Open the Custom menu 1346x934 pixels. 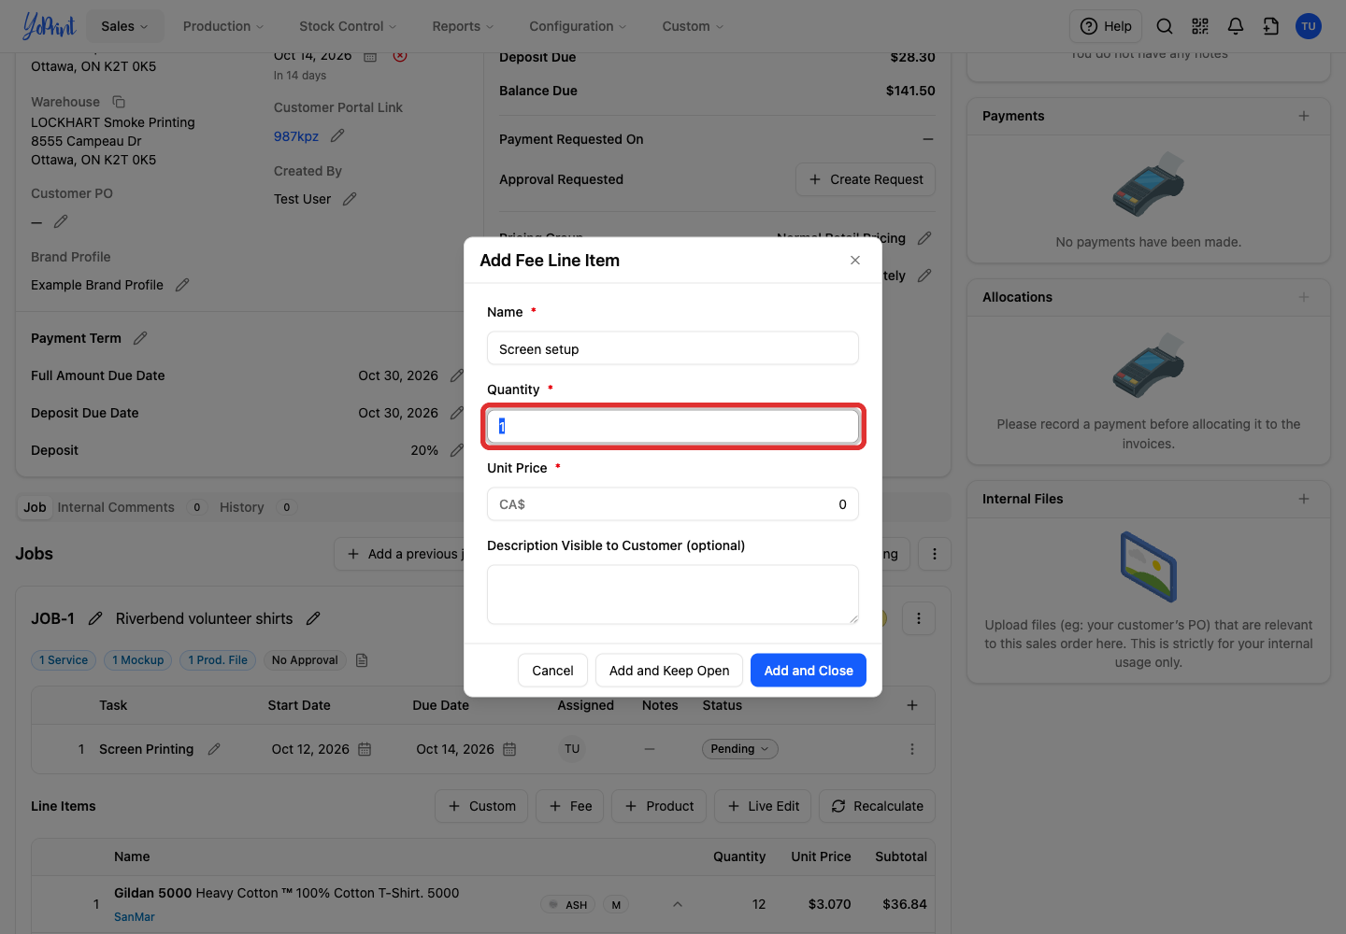tap(693, 26)
